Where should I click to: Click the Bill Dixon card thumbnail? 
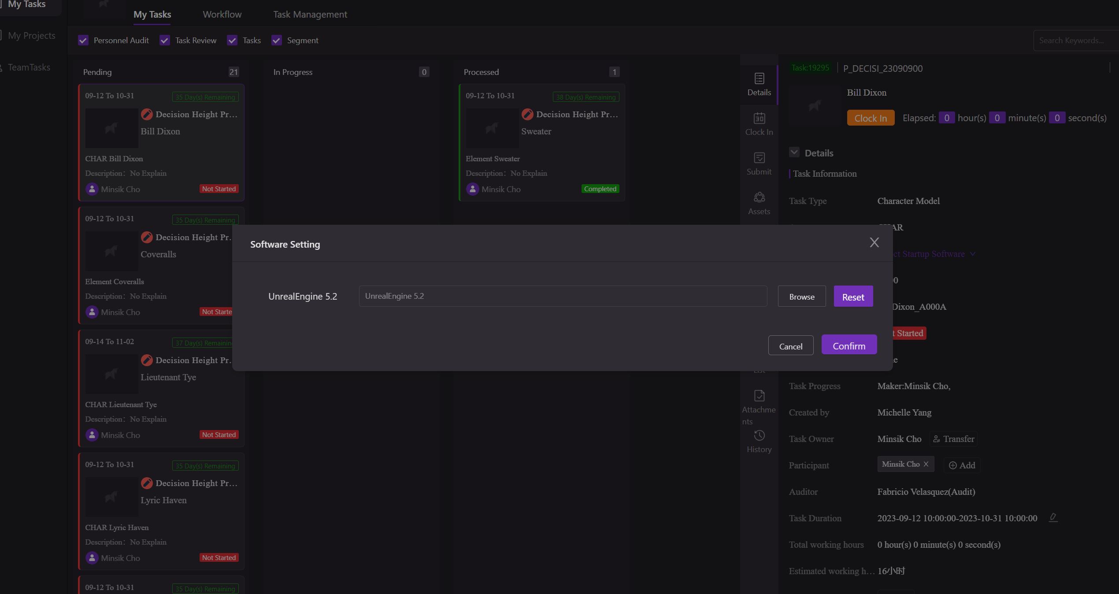(111, 128)
